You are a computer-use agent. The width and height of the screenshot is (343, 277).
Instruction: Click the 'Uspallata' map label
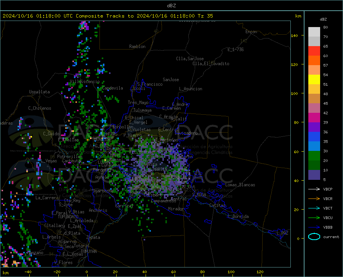(x=39, y=92)
